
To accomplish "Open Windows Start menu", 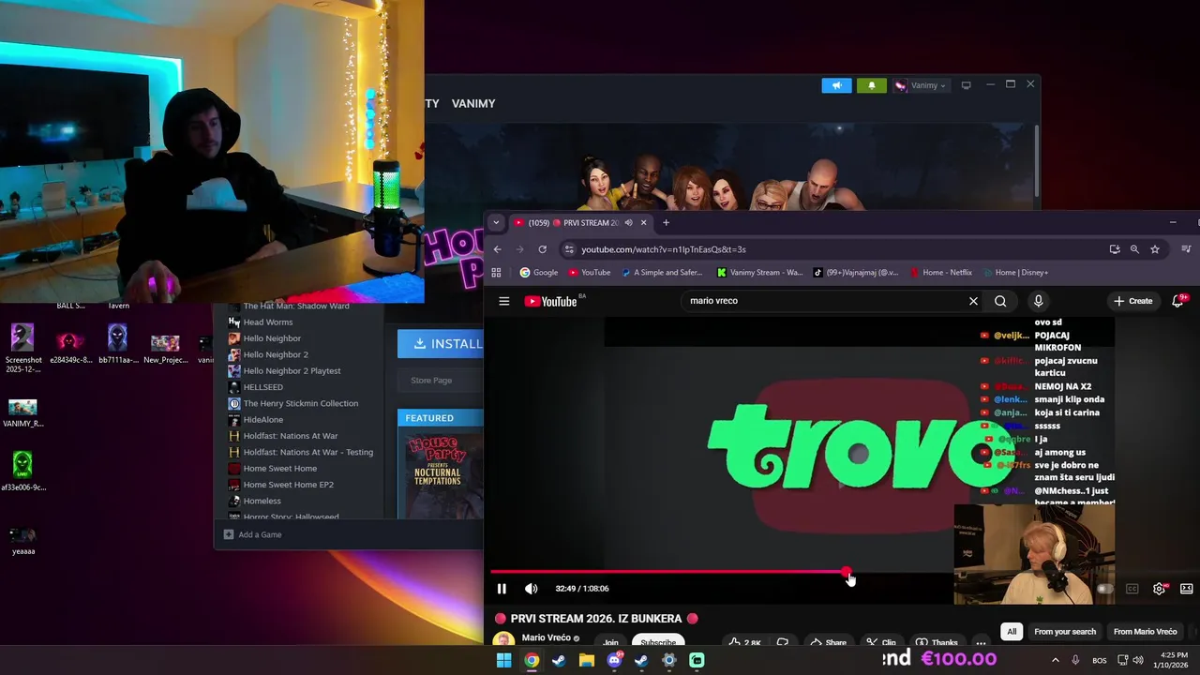I will (x=504, y=660).
